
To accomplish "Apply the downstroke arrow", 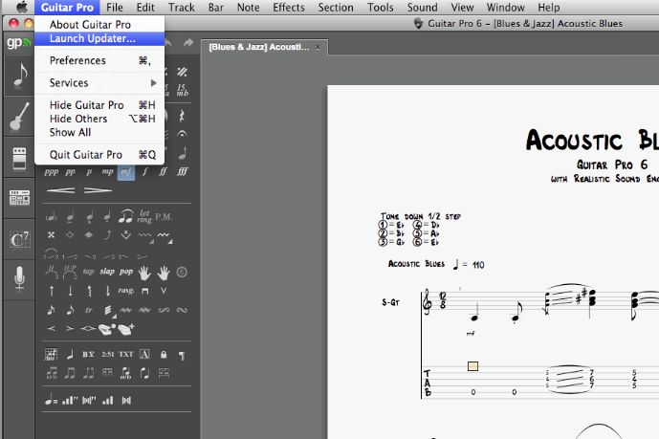I will pos(70,291).
